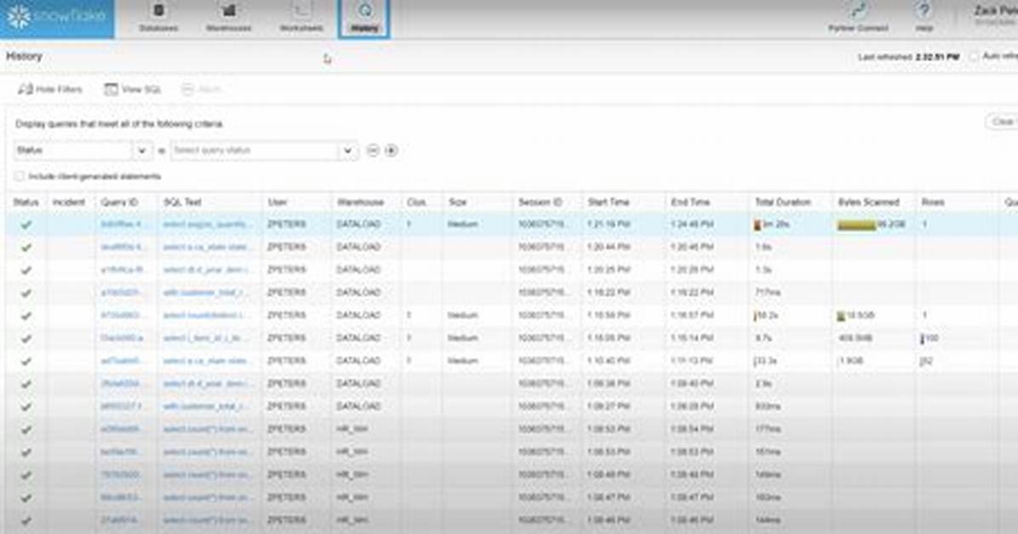Screen dimensions: 1018x534
Task: Click the Abort button
Action: click(x=202, y=89)
